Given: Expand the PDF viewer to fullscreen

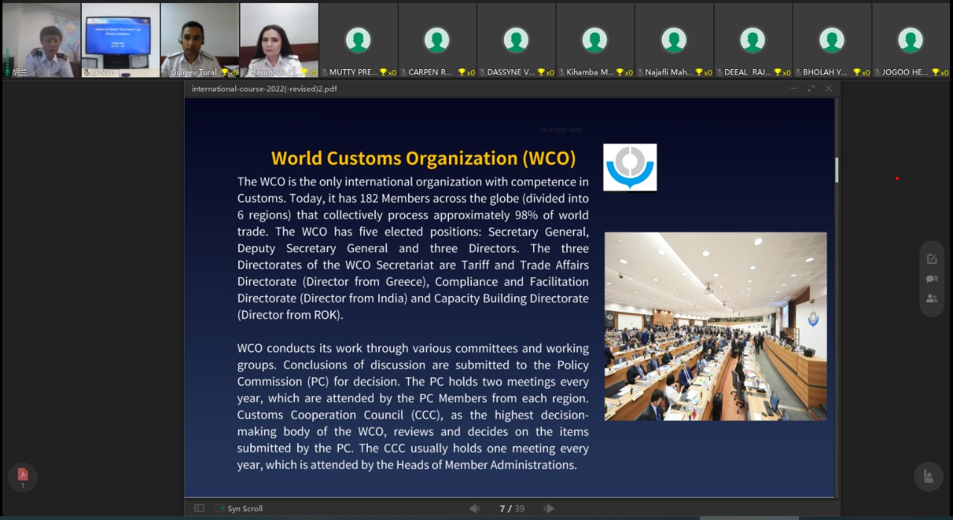Looking at the screenshot, I should 811,89.
